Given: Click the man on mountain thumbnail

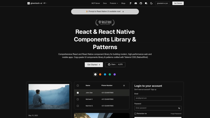Looking at the screenshot, I should pos(49,96).
